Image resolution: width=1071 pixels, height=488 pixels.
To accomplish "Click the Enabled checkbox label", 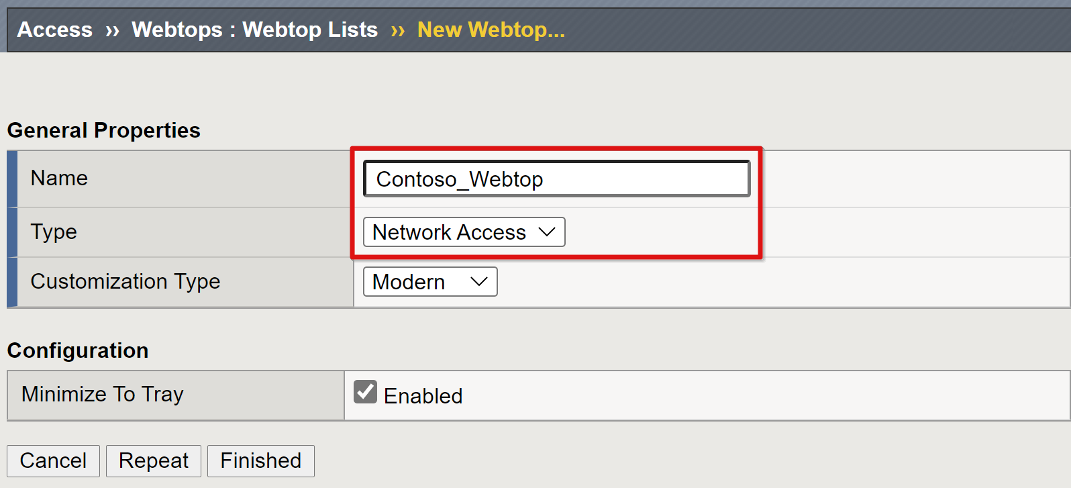I will tap(423, 396).
